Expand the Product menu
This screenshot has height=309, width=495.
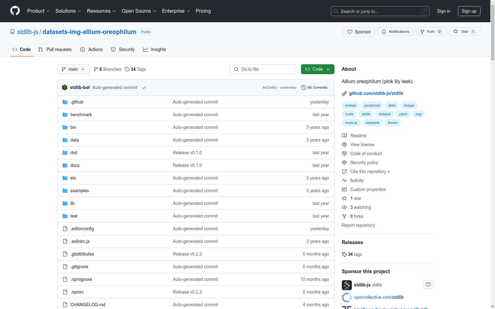click(38, 11)
